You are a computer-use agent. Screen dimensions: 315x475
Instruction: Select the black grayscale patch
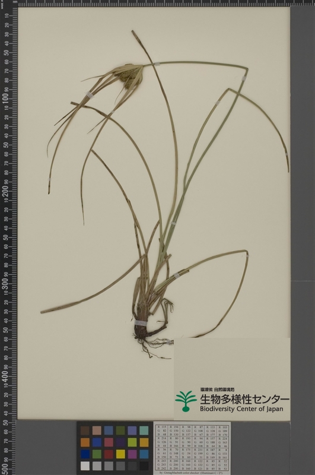click(x=144, y=465)
